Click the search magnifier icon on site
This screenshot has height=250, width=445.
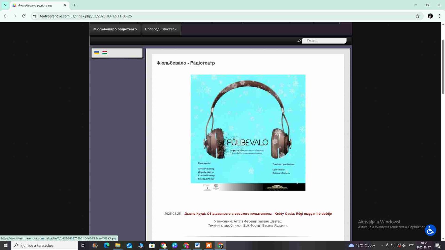pos(299,41)
